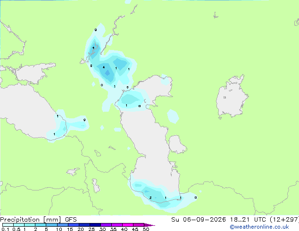299x231 pixels.
Task: Select the 35–40 mm violet legend swatch
Action: [117, 225]
